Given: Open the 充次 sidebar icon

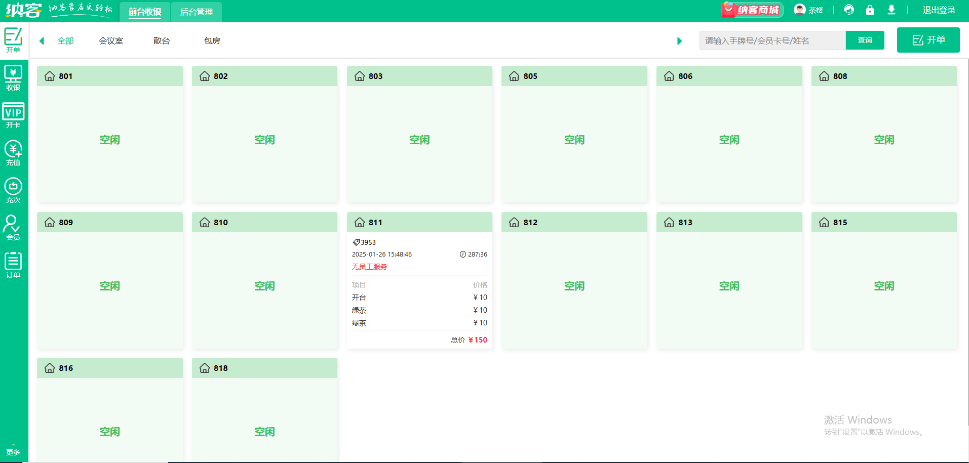Looking at the screenshot, I should click(13, 190).
